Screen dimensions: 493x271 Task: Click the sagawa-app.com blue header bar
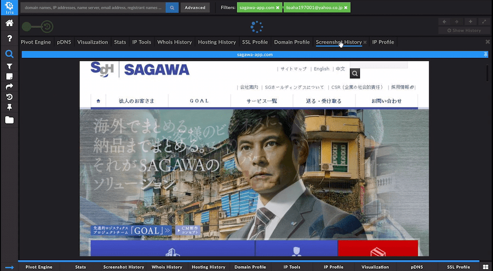point(255,55)
